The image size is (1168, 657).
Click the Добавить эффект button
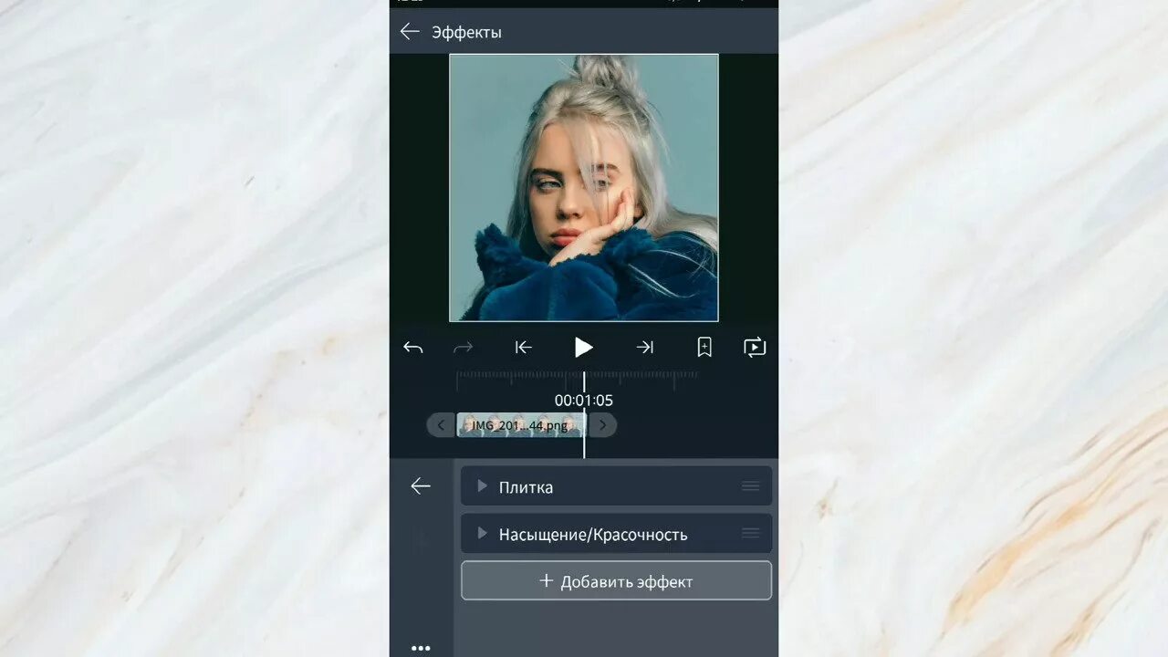click(616, 581)
